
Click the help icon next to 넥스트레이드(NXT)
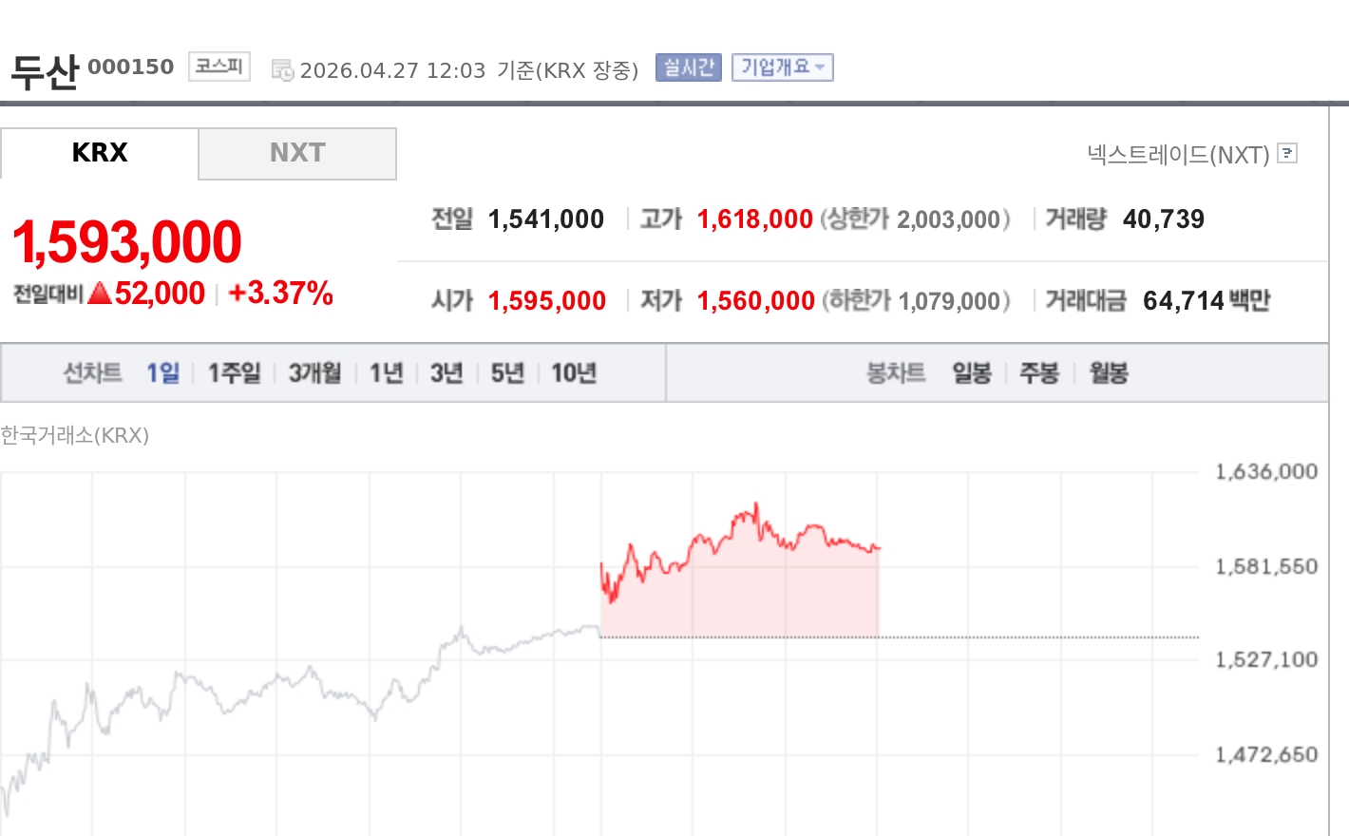(x=1287, y=153)
